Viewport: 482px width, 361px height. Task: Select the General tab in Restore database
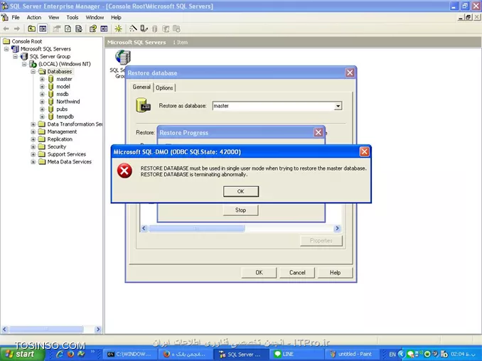click(x=141, y=87)
